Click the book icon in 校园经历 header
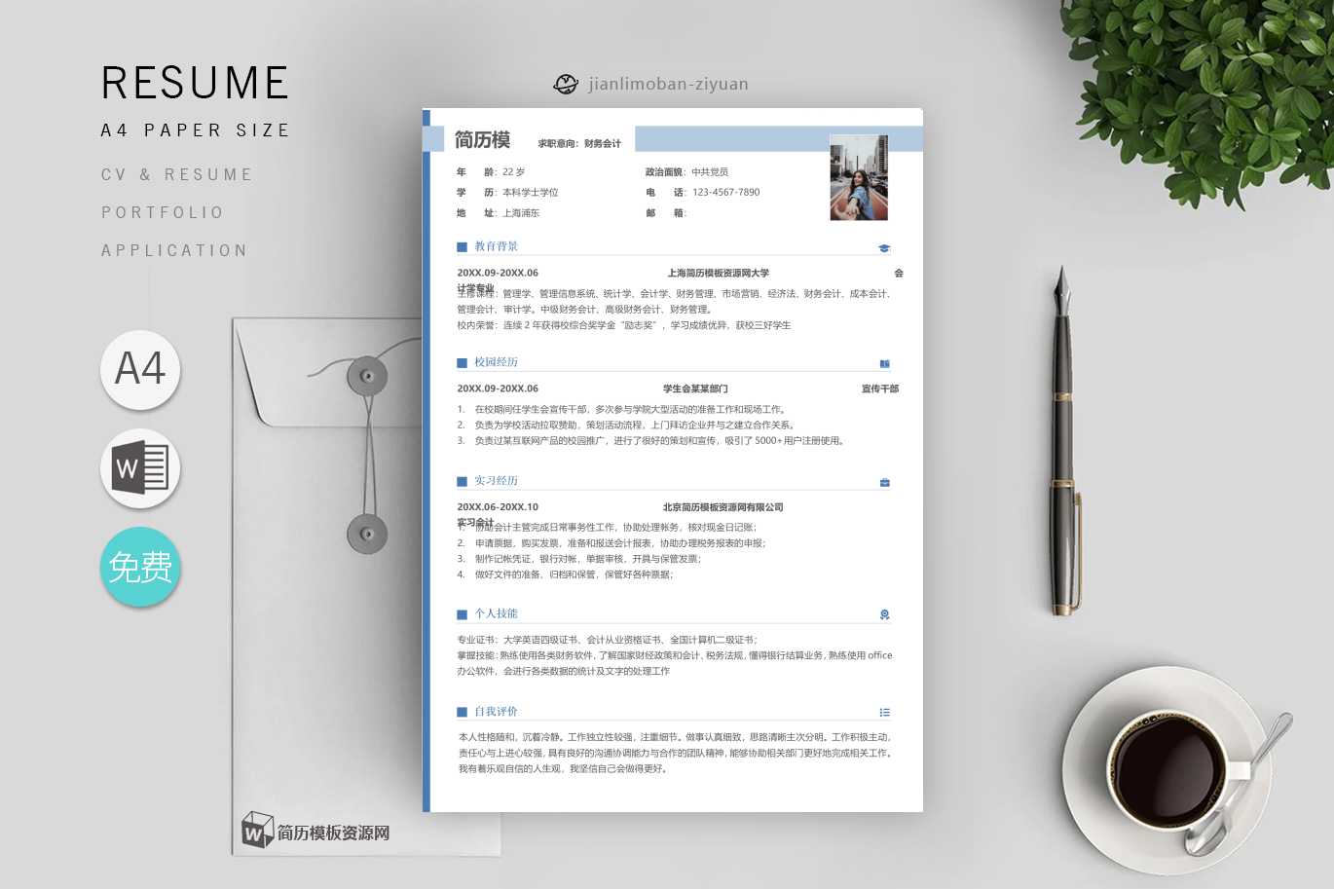 (x=884, y=364)
